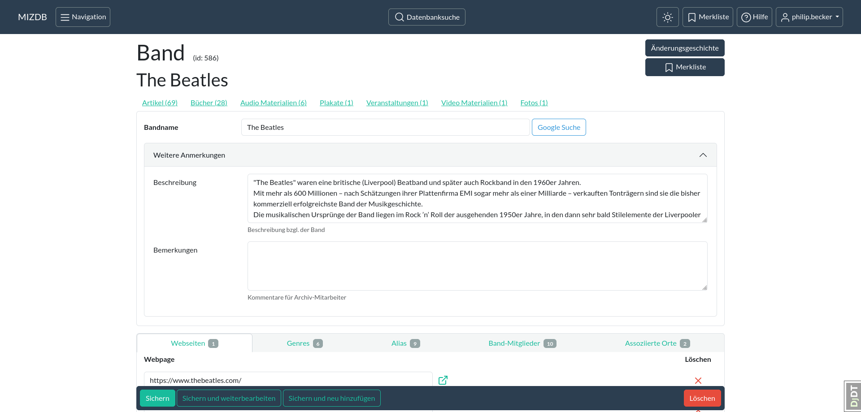Click the red X delete icon for thebeatles.com
The image size is (861, 412).
pyautogui.click(x=698, y=381)
